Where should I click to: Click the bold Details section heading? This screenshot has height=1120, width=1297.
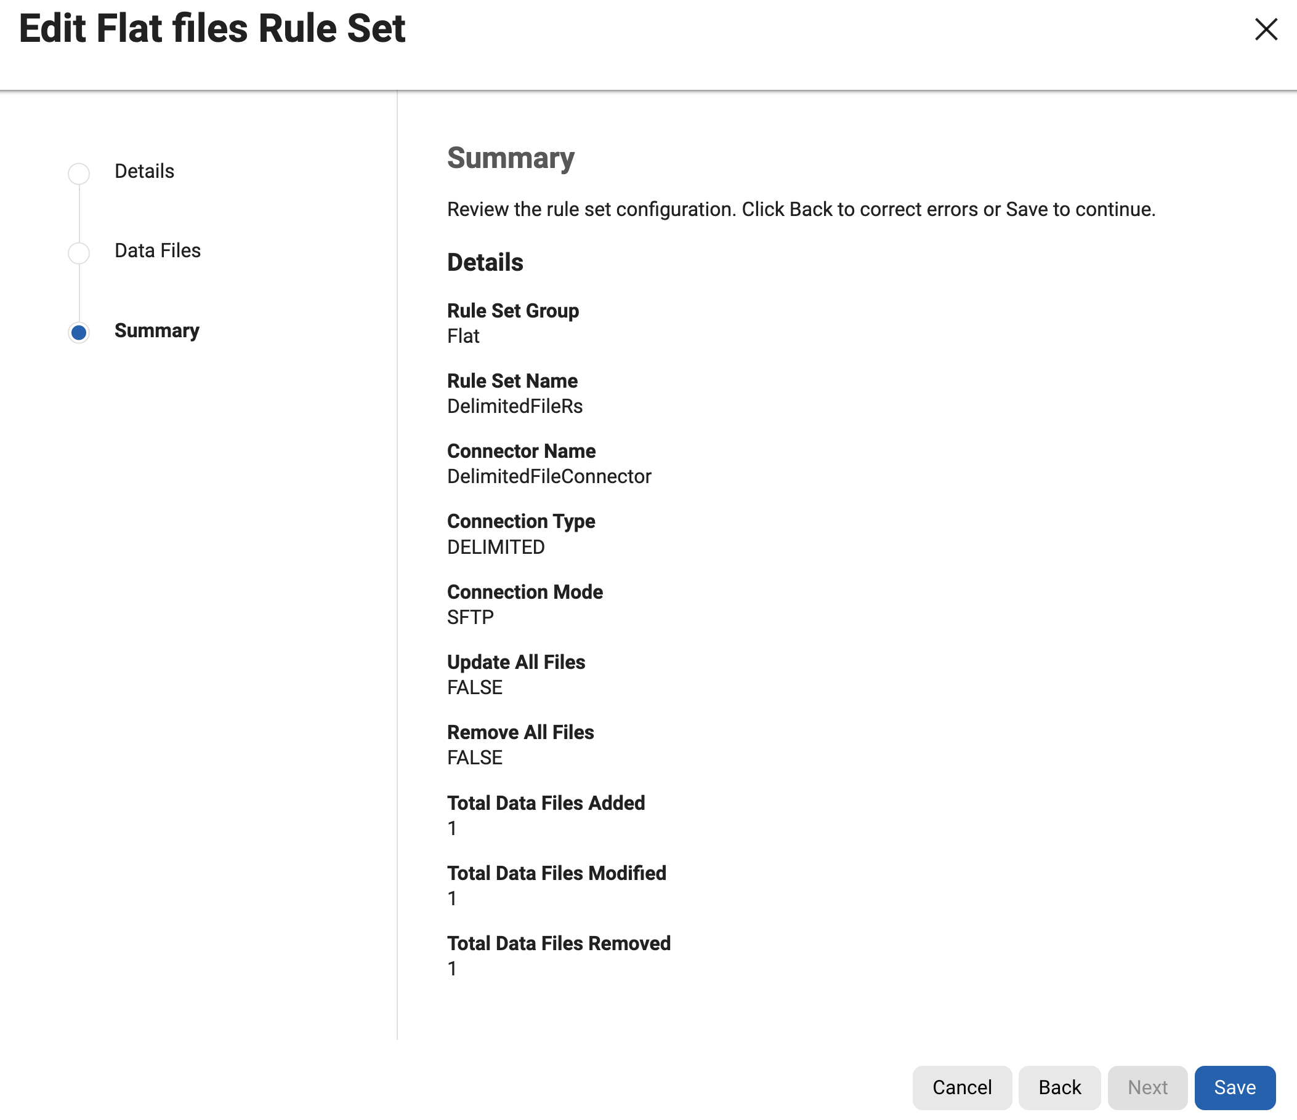pyautogui.click(x=485, y=262)
